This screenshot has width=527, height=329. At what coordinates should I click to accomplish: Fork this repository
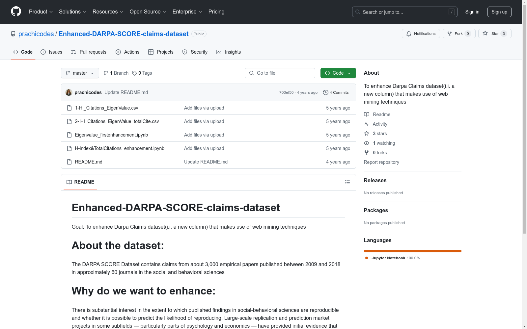click(x=455, y=34)
